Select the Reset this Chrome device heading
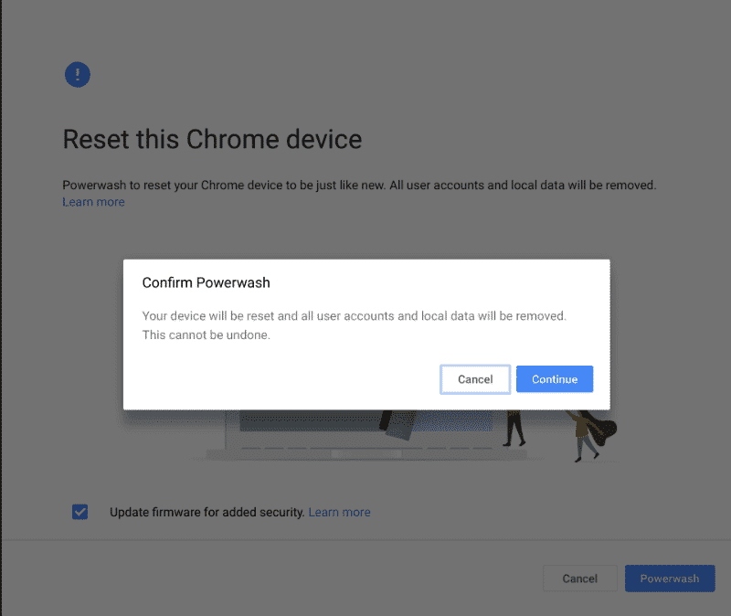731x616 pixels. click(212, 139)
